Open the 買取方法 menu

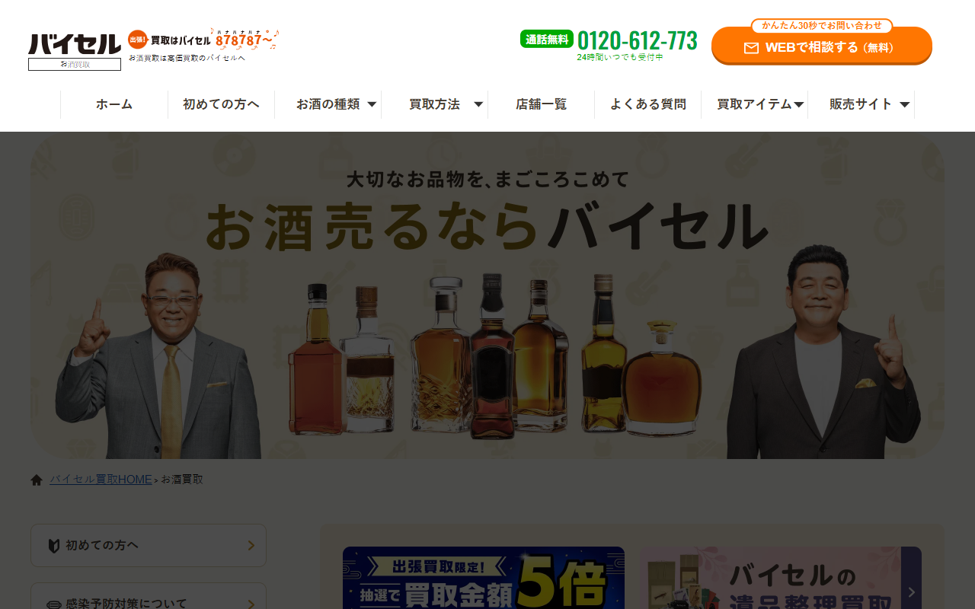[x=435, y=104]
